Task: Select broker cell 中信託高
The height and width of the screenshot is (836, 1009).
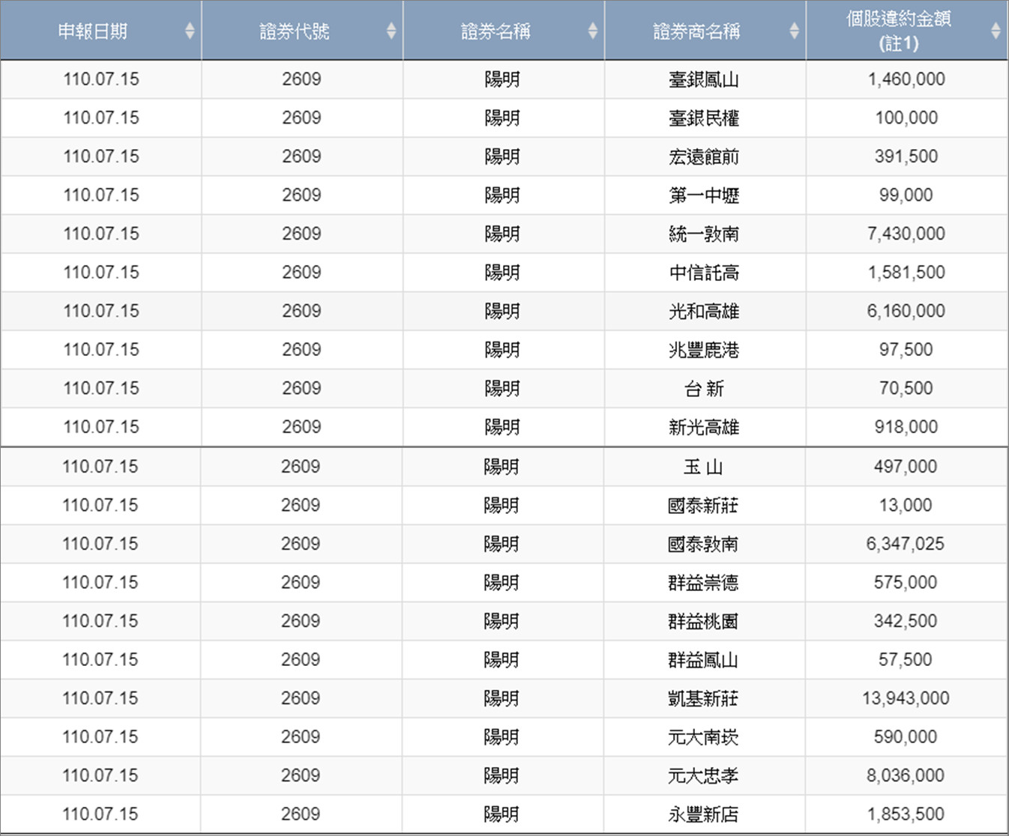Action: [704, 273]
